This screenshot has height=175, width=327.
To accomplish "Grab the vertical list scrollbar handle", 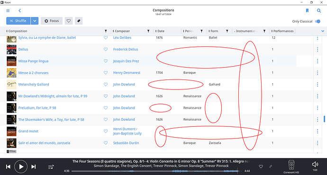I will pos(324,119).
